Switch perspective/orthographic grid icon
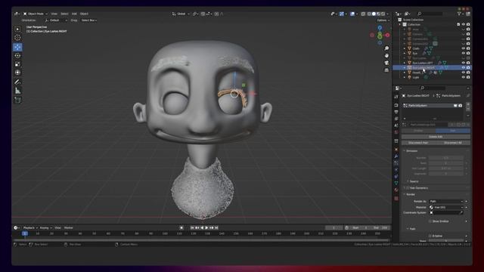Image resolution: width=484 pixels, height=272 pixels. click(386, 70)
